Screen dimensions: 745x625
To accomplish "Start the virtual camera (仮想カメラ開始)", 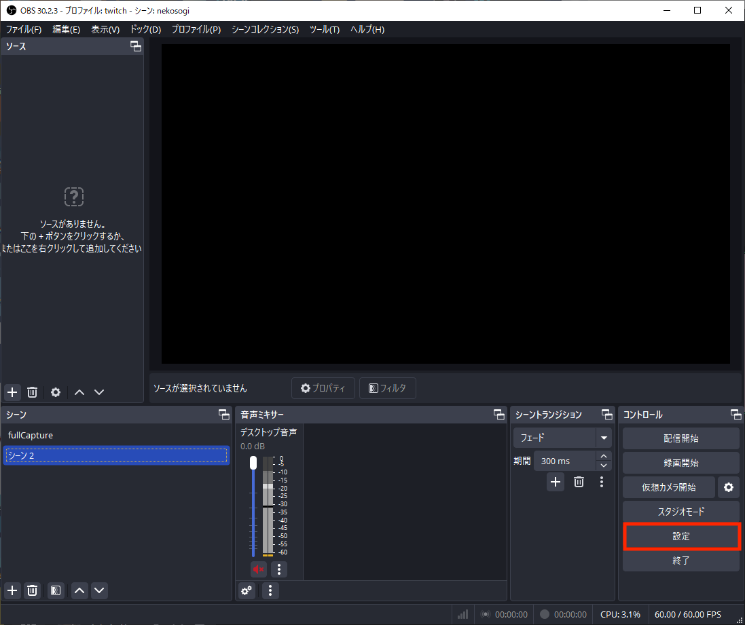I will pos(668,487).
